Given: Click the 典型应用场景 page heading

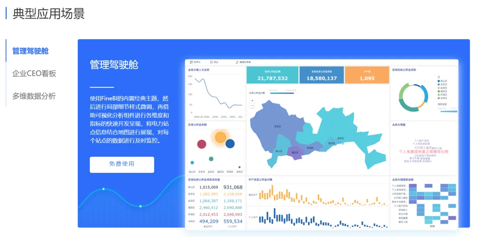Looking at the screenshot, I should [49, 13].
